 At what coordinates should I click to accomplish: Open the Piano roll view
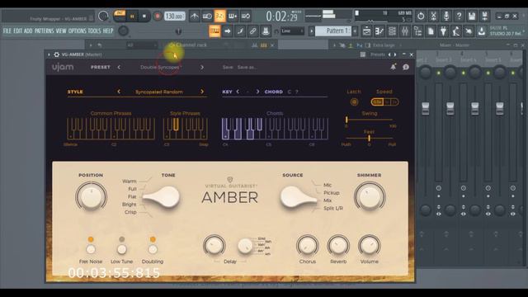pyautogui.click(x=379, y=31)
